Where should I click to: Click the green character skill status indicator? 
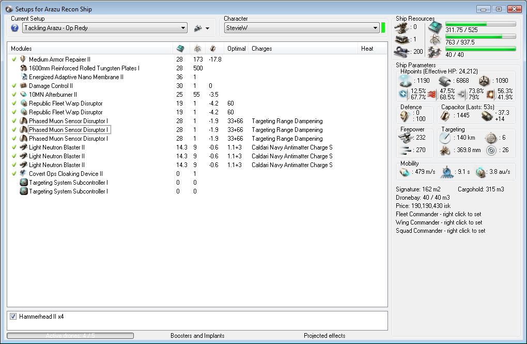pos(383,27)
